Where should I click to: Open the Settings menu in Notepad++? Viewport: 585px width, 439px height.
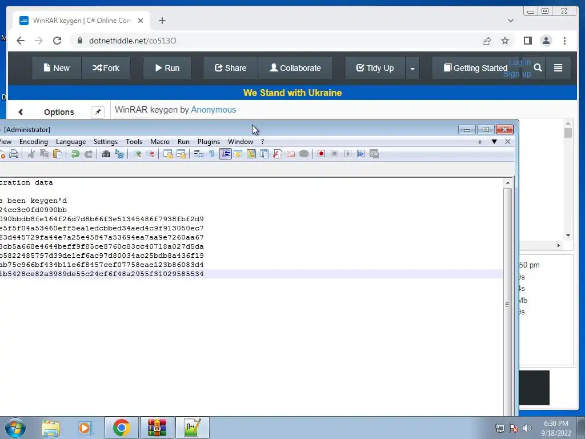coord(106,142)
